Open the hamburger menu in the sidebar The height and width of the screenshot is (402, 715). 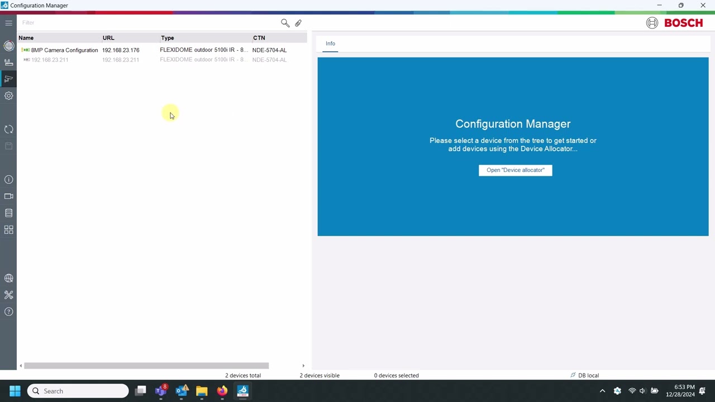(8, 23)
